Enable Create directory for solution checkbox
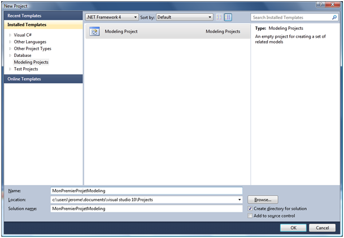The image size is (344, 238). tap(250, 209)
